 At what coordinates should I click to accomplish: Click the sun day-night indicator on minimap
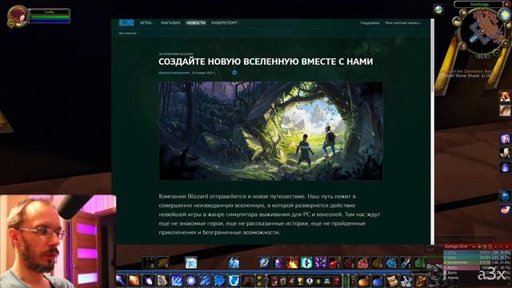pos(505,14)
